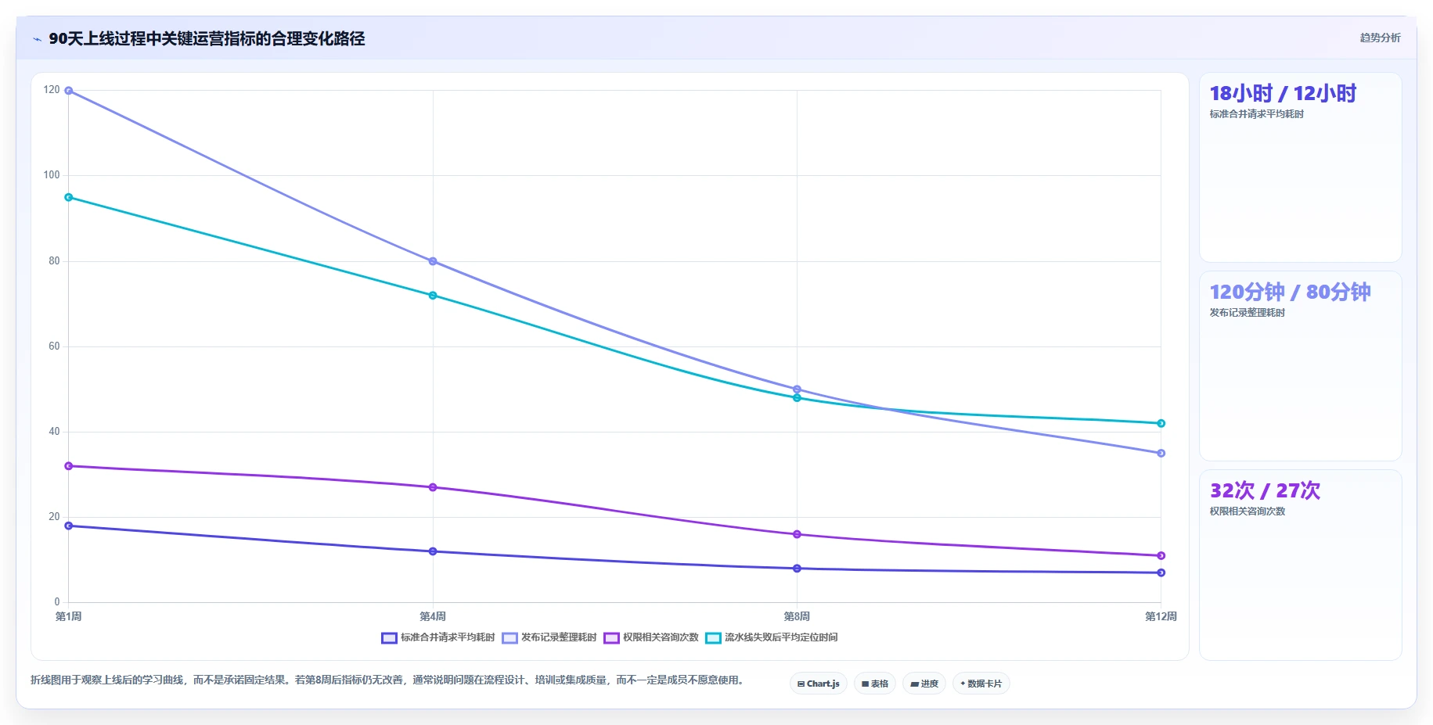Select the 8 indigo data point at 第8周
The image size is (1433, 725).
coord(797,569)
